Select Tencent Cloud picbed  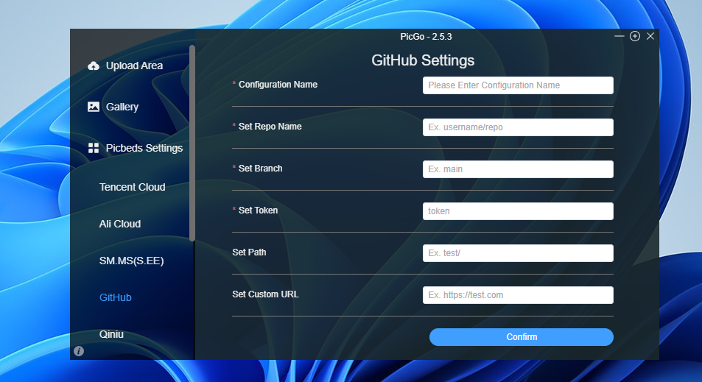(132, 187)
